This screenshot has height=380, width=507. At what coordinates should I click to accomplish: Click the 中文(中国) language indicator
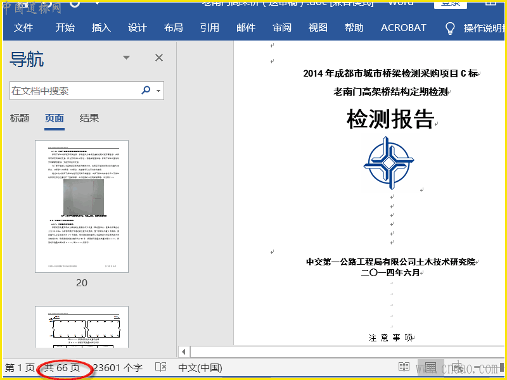click(x=200, y=367)
